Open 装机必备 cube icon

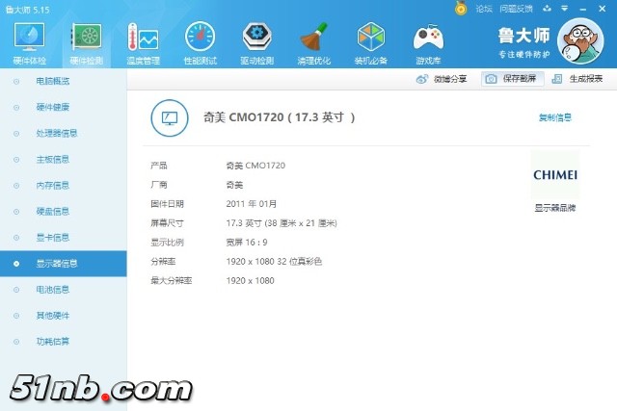click(370, 37)
